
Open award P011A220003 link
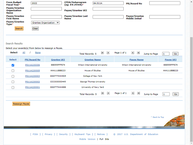[32, 76]
